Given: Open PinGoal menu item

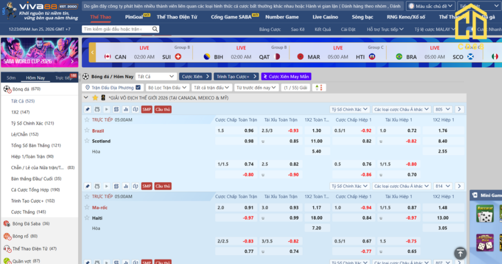Looking at the screenshot, I should pos(134,17).
